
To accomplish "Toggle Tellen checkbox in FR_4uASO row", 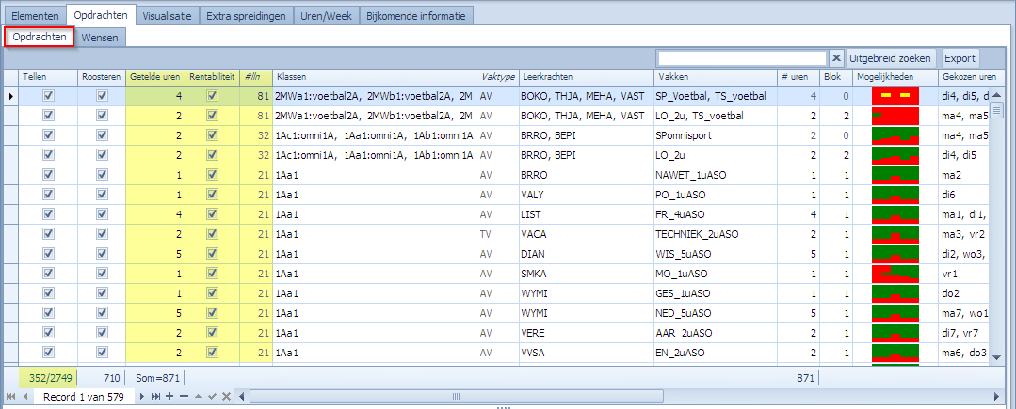I will click(49, 214).
